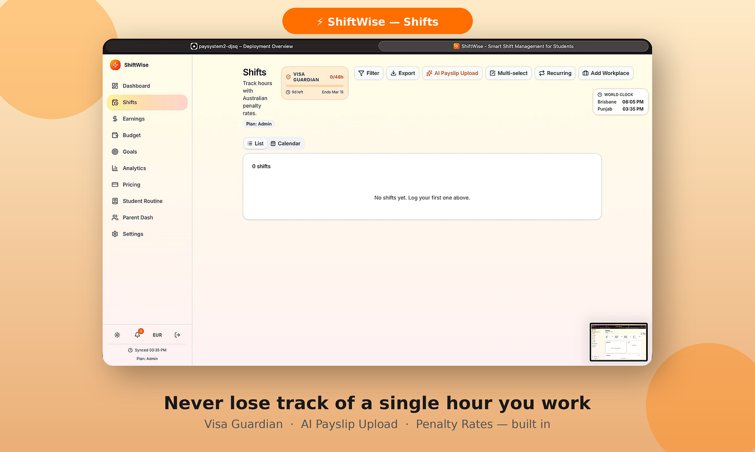This screenshot has height=452, width=755.
Task: Click the Settings gear icon
Action: pos(115,234)
